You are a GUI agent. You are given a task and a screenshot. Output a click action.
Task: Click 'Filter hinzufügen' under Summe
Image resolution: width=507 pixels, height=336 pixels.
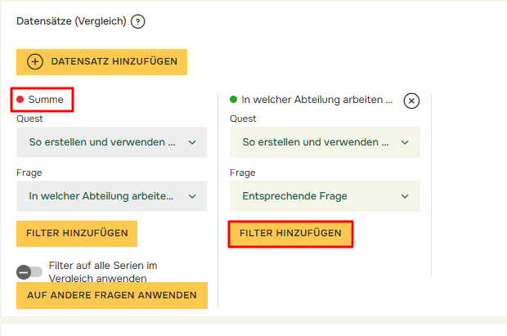click(77, 233)
